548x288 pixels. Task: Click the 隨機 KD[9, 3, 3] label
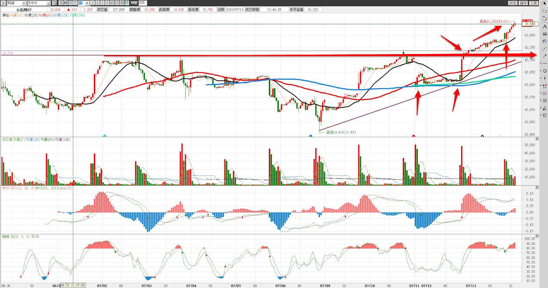tap(16, 236)
